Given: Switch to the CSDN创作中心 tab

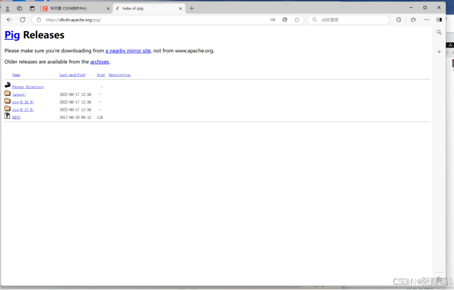Looking at the screenshot, I should click(76, 8).
